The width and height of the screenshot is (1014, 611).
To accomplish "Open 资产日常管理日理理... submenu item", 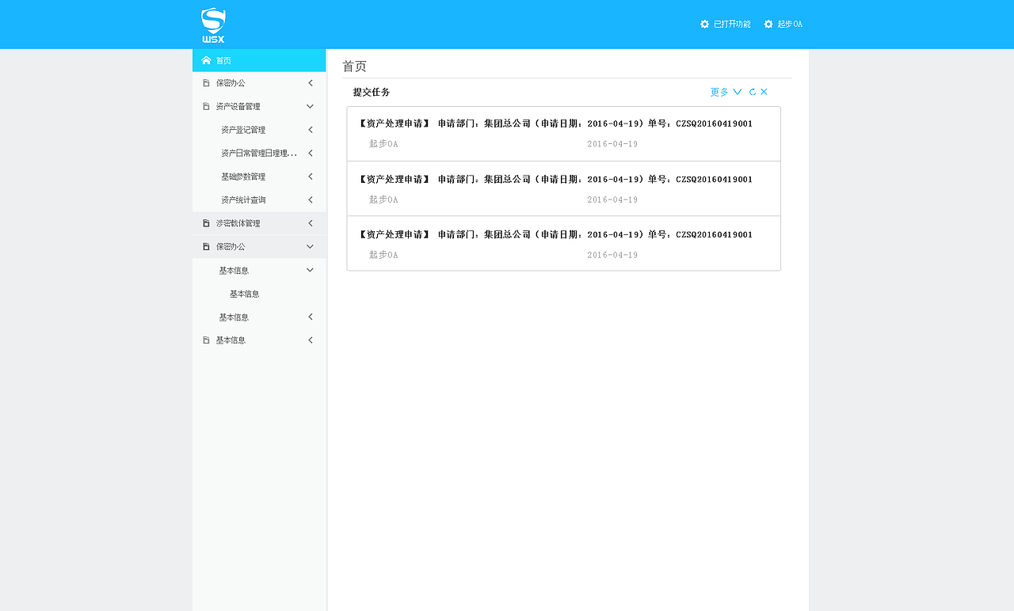I will point(259,153).
